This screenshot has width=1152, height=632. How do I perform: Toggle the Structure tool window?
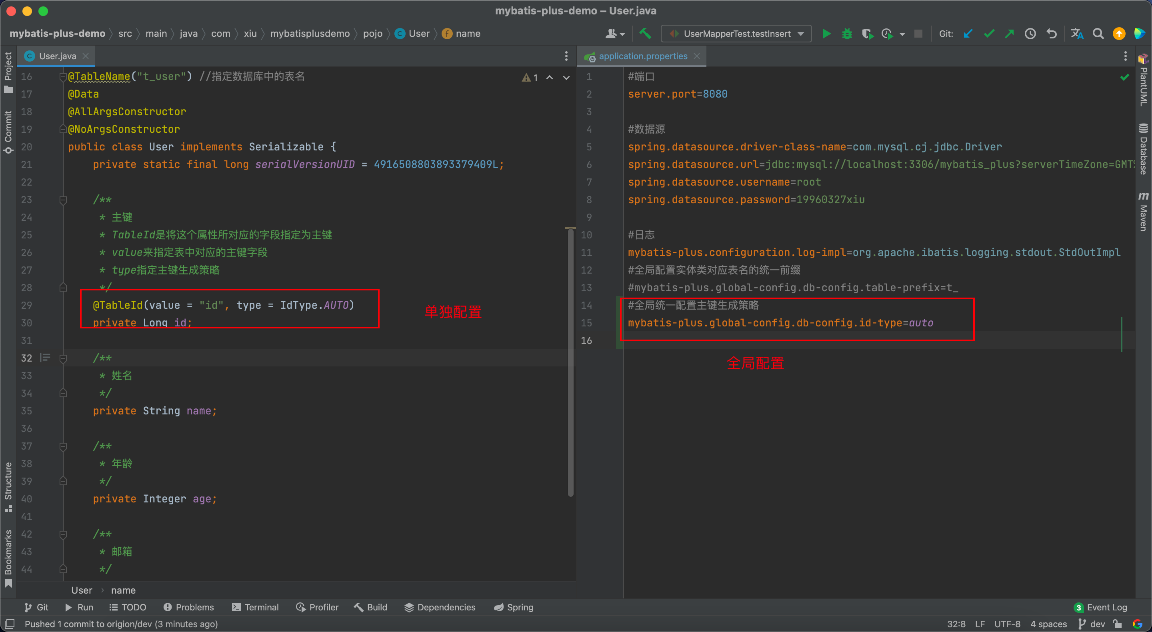[8, 487]
